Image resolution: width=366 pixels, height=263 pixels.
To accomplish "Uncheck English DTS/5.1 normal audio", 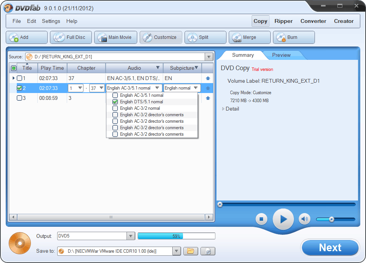I will coord(115,102).
